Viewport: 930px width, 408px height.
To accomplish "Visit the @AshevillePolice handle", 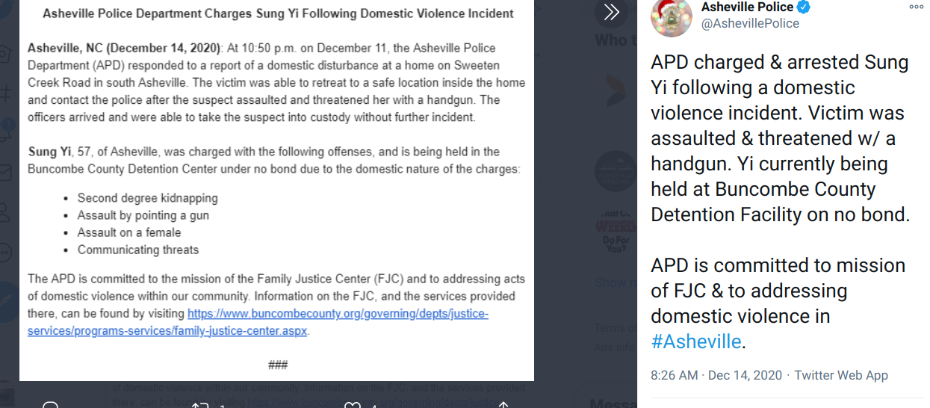I will [x=750, y=24].
